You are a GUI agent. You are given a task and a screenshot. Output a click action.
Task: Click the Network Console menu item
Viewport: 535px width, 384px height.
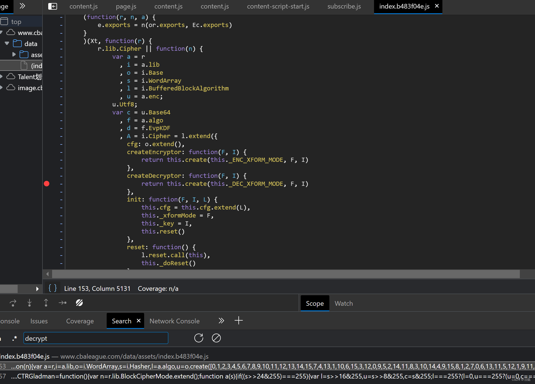[174, 321]
